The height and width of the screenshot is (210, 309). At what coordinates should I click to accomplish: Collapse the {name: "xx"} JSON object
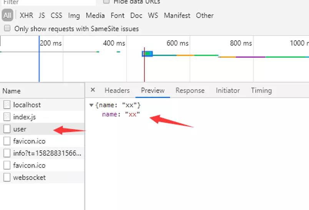91,105
